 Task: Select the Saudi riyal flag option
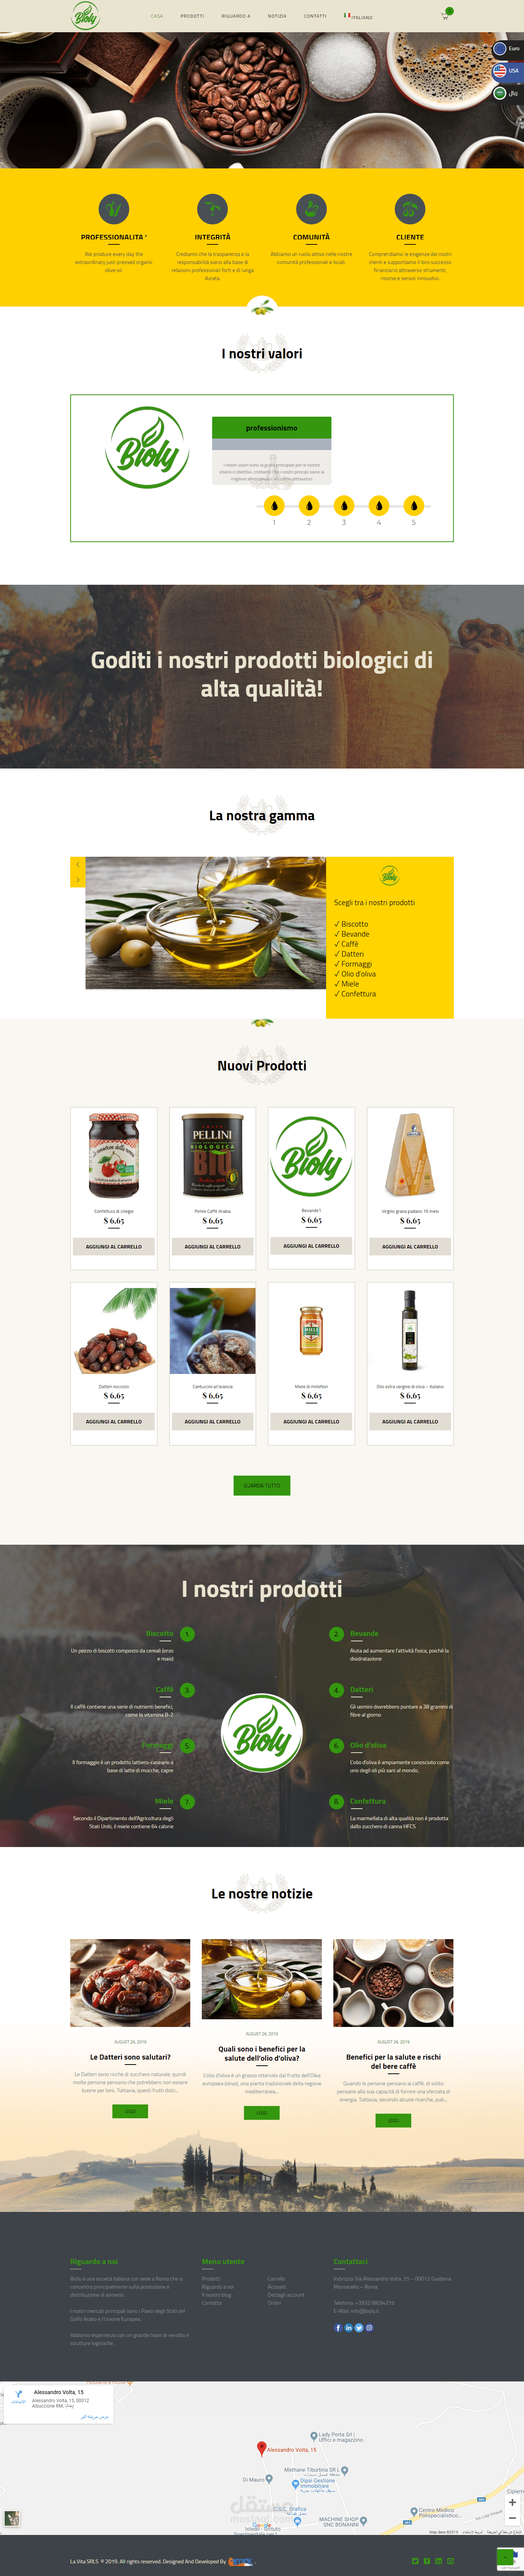507,93
